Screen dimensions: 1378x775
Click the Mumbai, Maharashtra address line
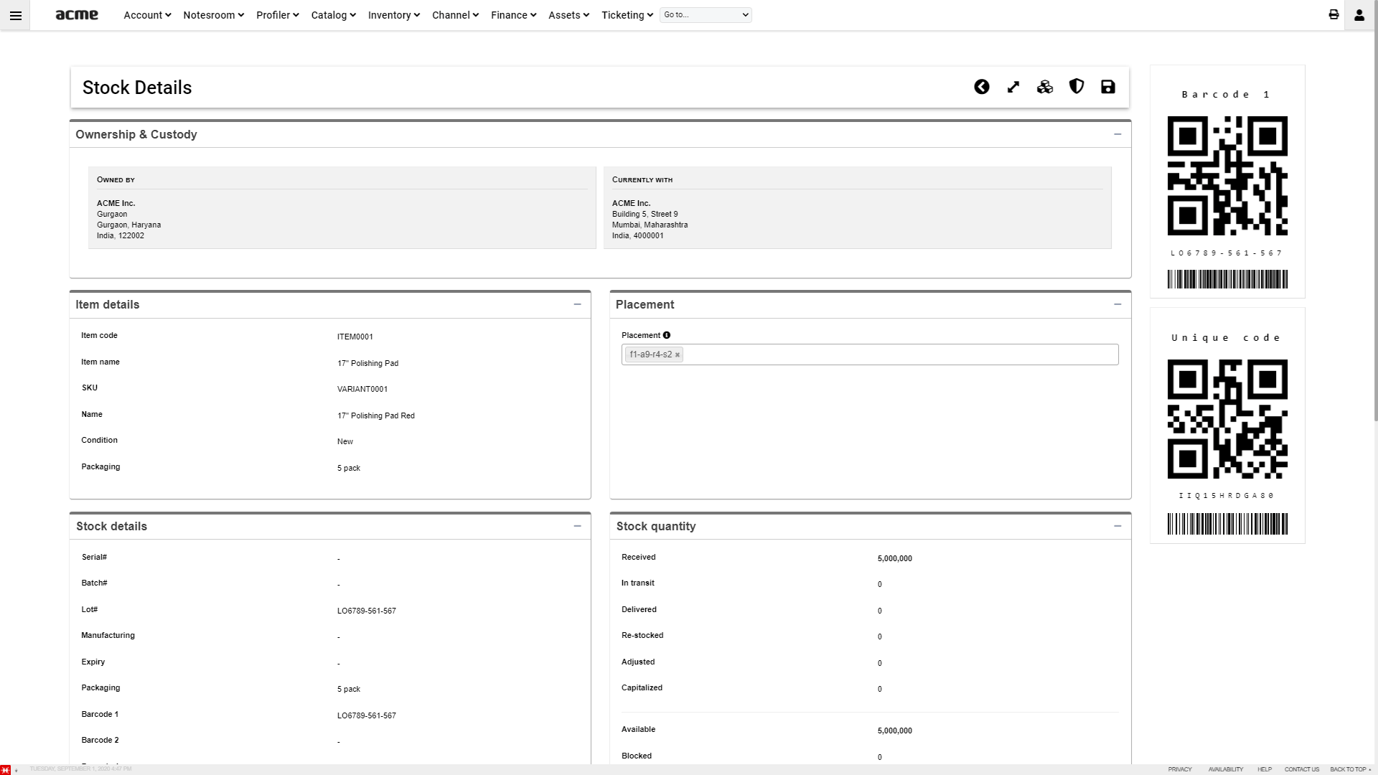[x=650, y=225]
